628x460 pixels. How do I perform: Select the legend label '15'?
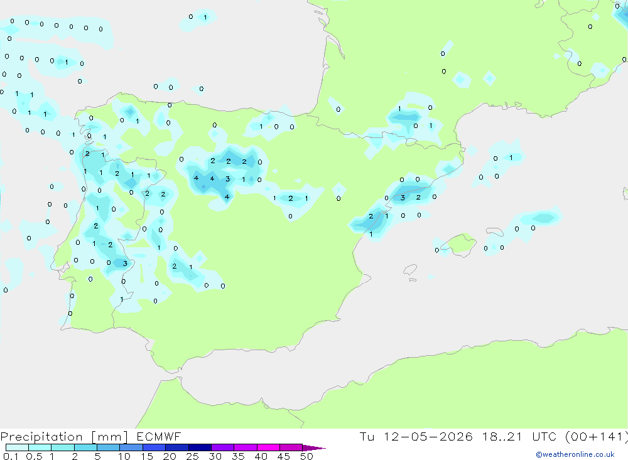(x=147, y=456)
